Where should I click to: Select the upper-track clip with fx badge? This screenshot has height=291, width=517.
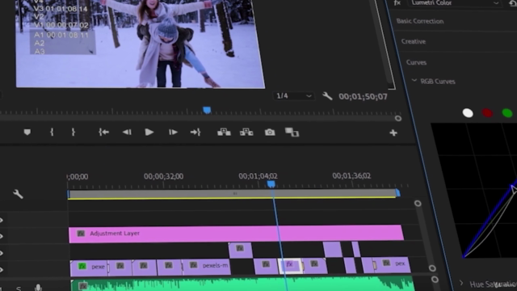pos(241,250)
